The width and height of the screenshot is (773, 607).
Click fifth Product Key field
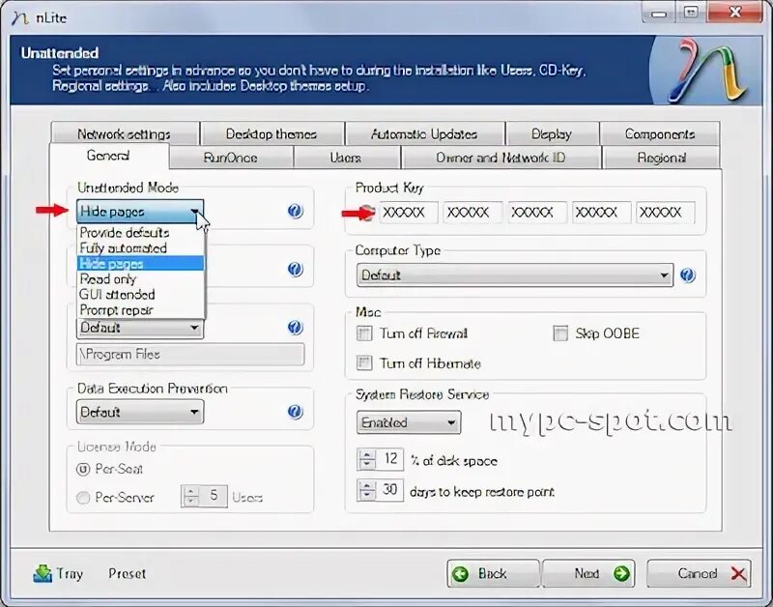[x=666, y=213]
